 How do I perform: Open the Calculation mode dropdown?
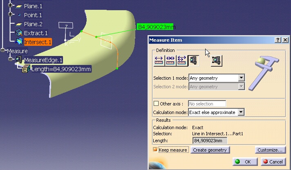241,112
